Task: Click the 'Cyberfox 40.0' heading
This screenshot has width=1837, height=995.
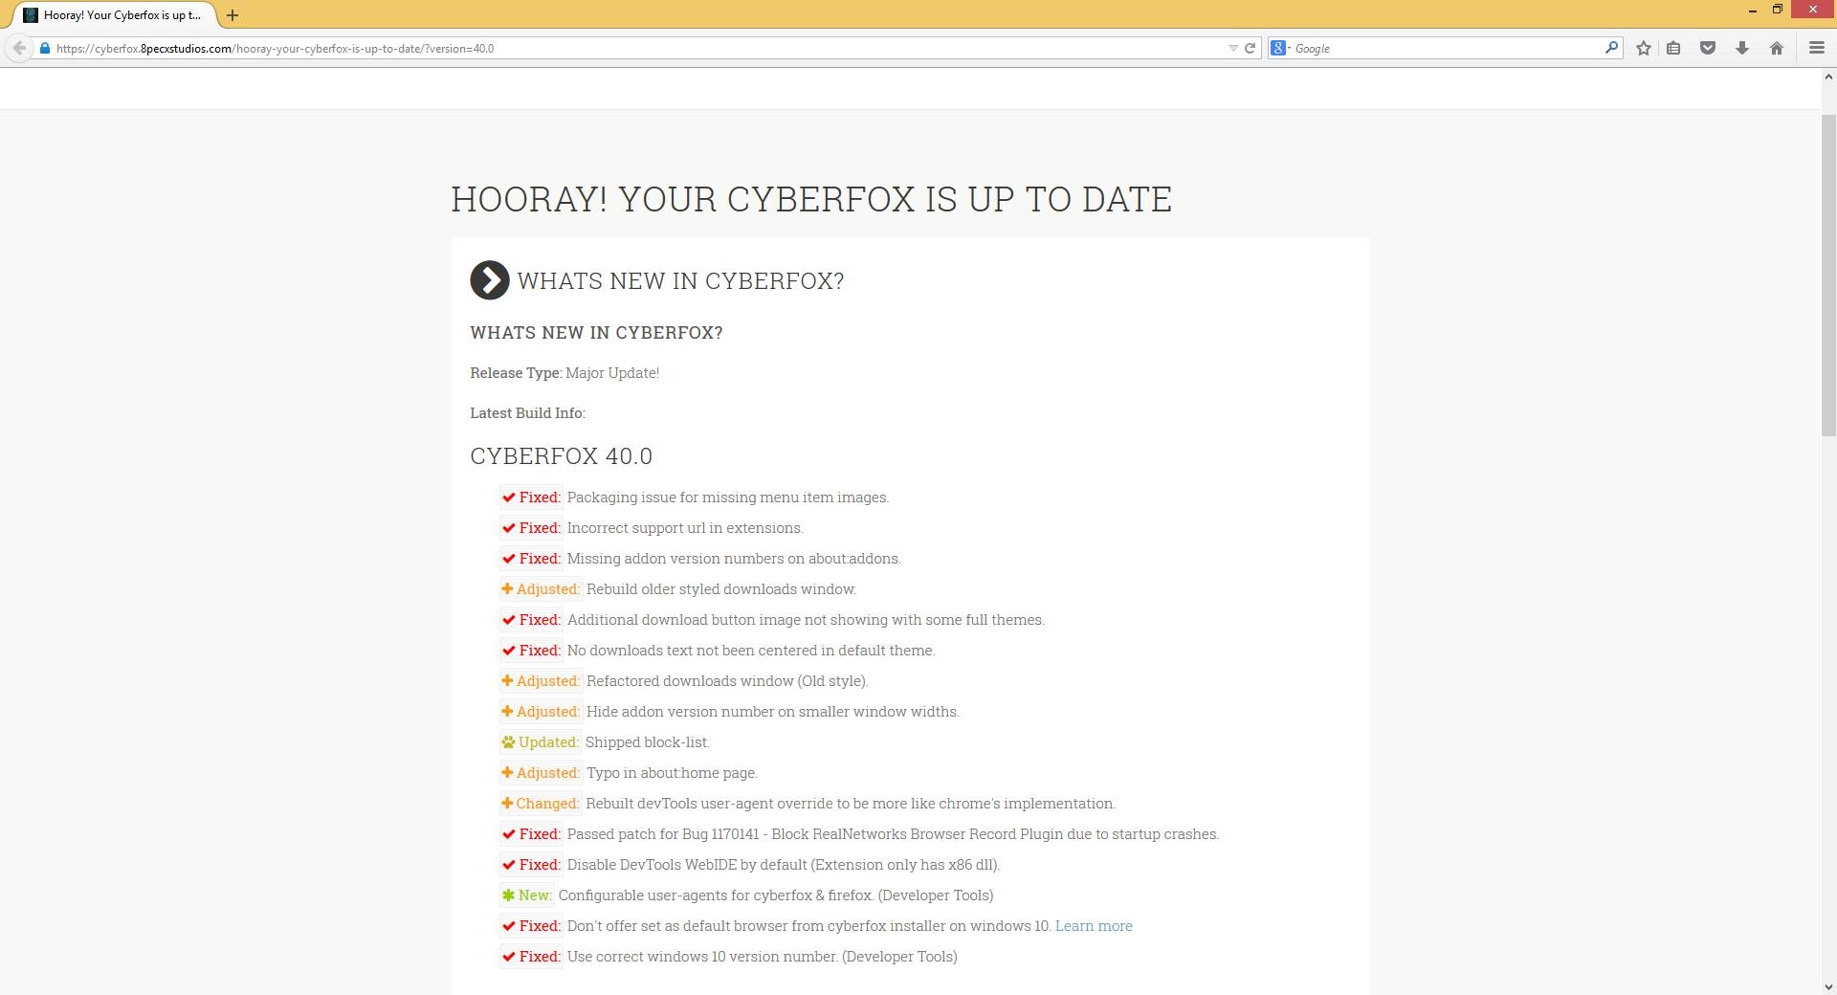Action: [561, 456]
